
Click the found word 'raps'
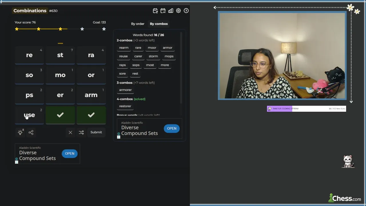[122, 65]
